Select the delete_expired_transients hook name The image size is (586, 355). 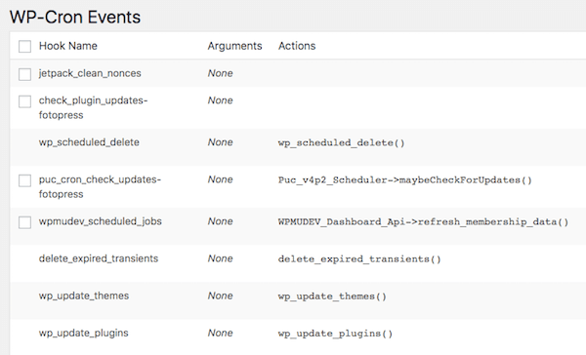click(x=99, y=258)
